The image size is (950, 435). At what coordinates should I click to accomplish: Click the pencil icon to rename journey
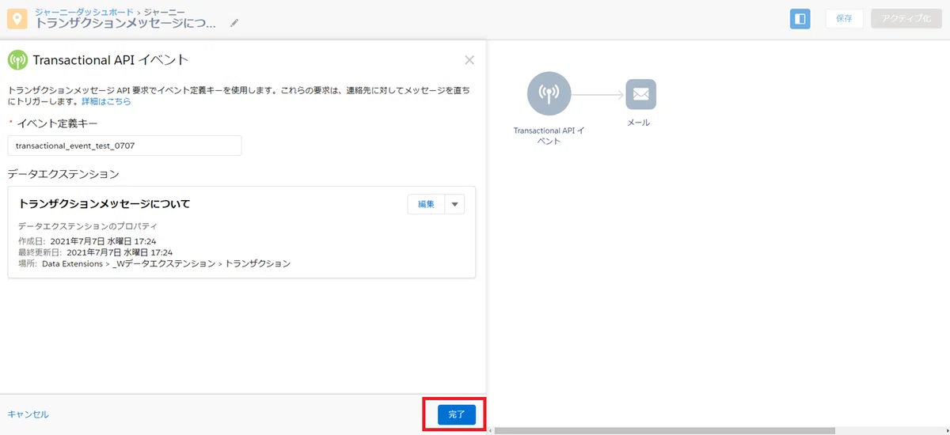pyautogui.click(x=234, y=24)
